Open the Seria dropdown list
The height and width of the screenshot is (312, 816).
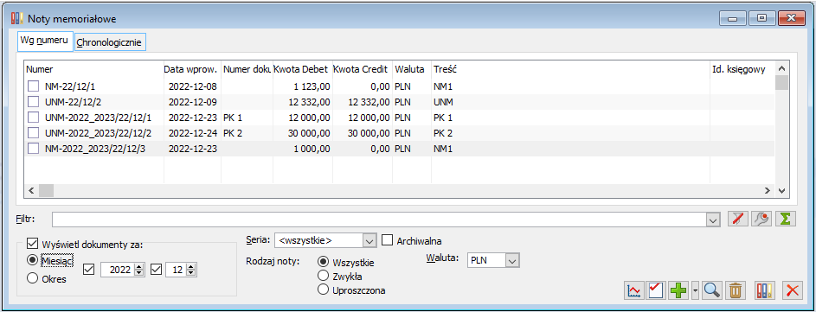click(x=369, y=241)
